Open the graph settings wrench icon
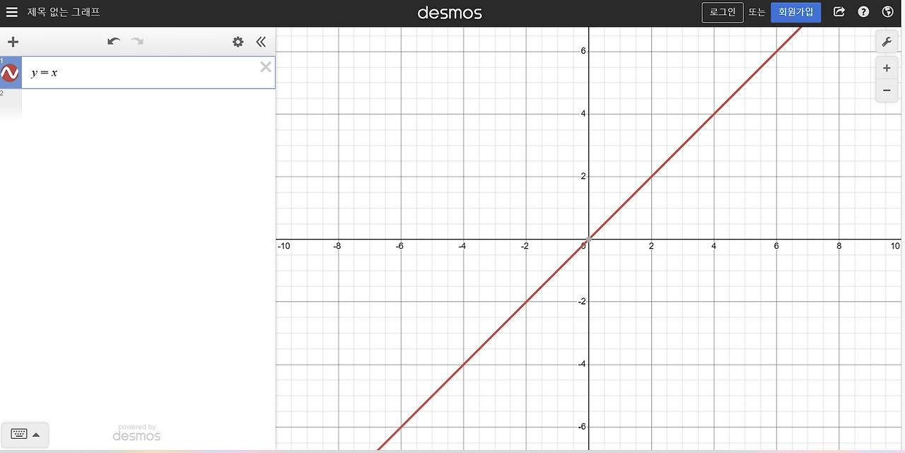The image size is (905, 453). click(887, 41)
